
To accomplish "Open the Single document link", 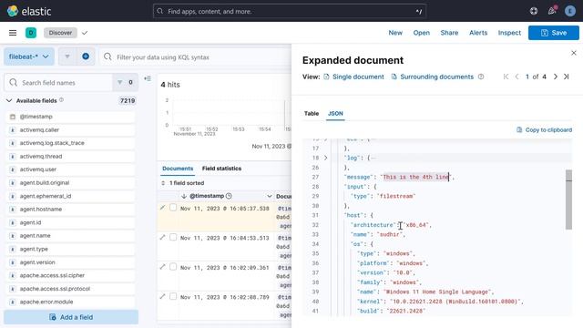I will (x=353, y=77).
